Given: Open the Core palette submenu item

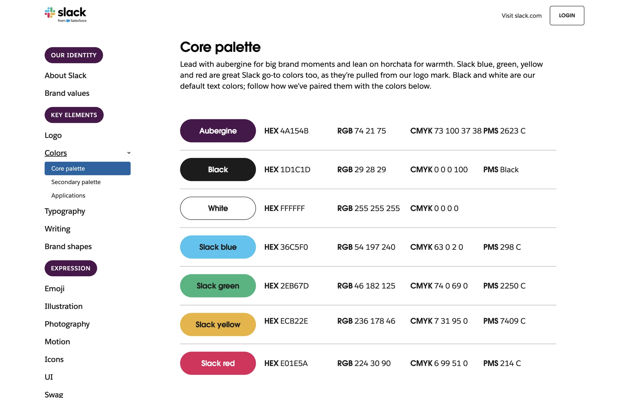Looking at the screenshot, I should pos(88,168).
